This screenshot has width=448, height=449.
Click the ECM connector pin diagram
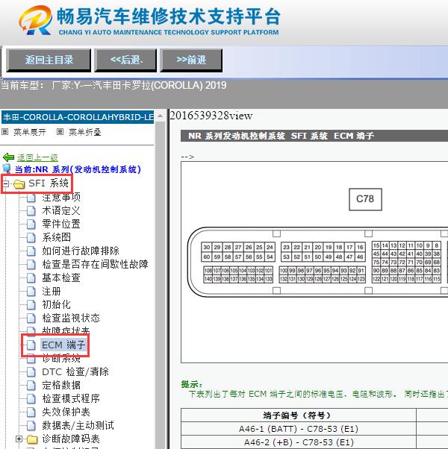(317, 262)
